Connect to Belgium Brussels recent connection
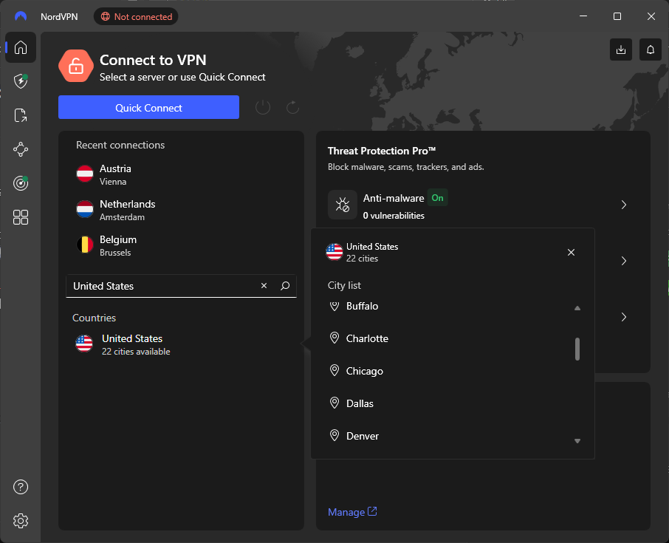The width and height of the screenshot is (669, 543). [x=182, y=245]
